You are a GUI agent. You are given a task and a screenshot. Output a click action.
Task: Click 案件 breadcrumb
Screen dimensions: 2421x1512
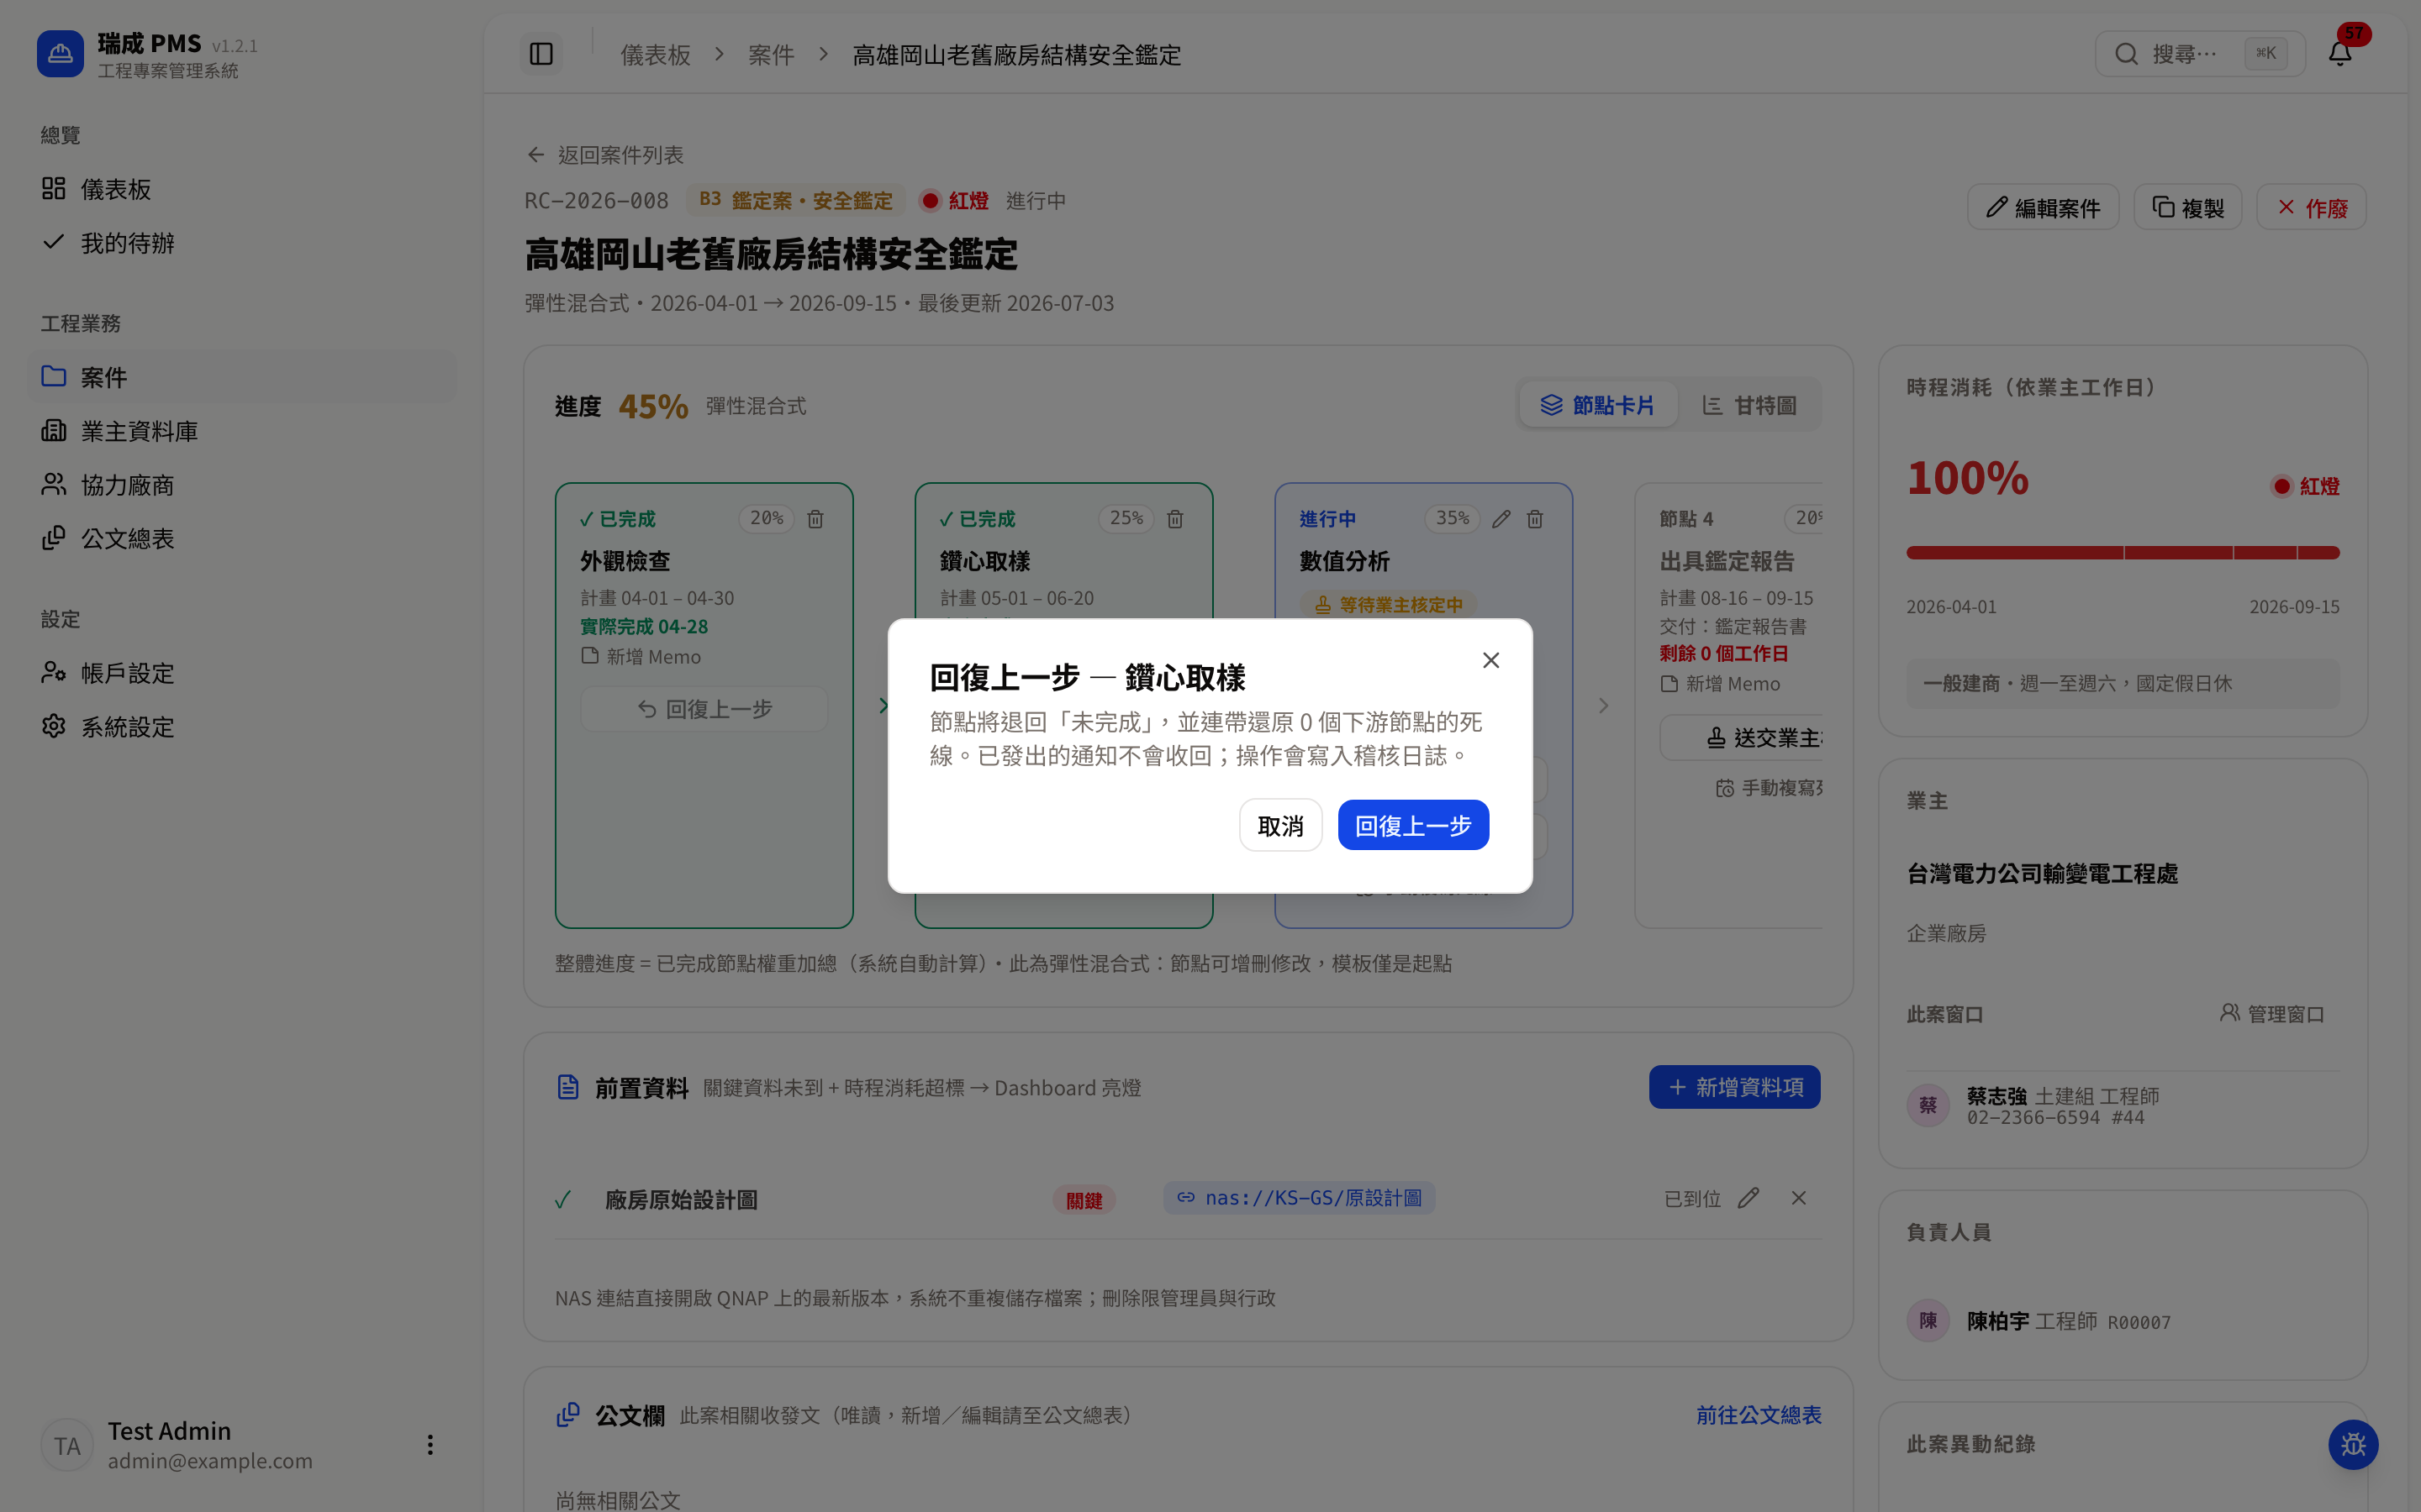tap(772, 55)
